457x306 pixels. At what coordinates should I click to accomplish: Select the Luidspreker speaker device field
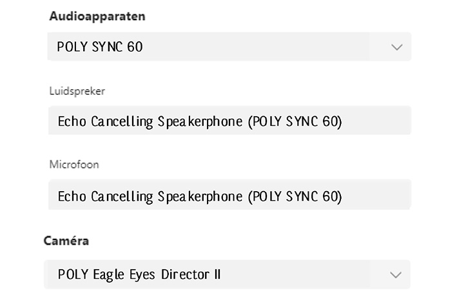pos(229,121)
